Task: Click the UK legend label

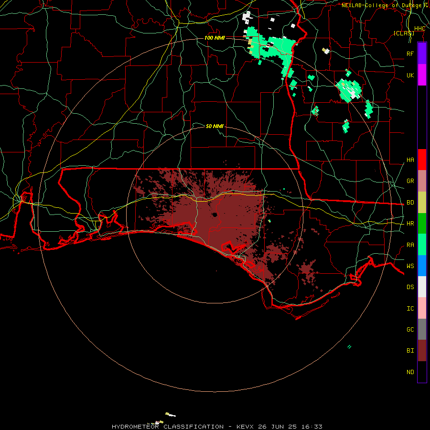Action: click(410, 75)
